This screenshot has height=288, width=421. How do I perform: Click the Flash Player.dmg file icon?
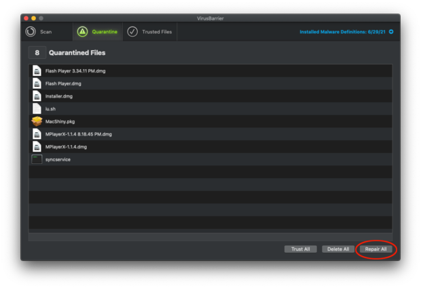[x=37, y=83]
